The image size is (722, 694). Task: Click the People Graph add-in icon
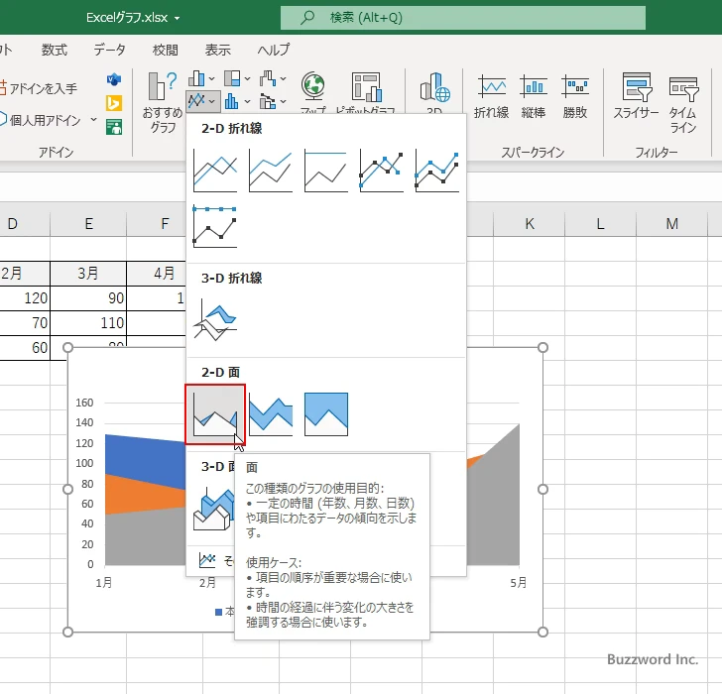click(x=114, y=127)
